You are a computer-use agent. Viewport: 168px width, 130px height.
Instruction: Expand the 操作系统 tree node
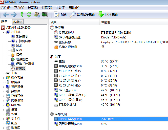coord(3,78)
